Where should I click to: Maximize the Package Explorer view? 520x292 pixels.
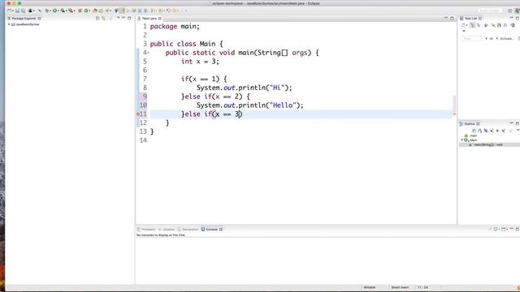tap(129, 18)
